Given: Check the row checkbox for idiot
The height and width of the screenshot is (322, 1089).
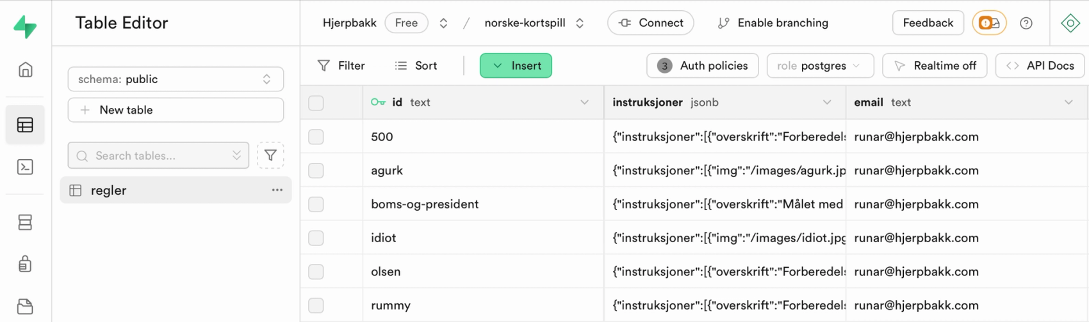Looking at the screenshot, I should (x=316, y=238).
